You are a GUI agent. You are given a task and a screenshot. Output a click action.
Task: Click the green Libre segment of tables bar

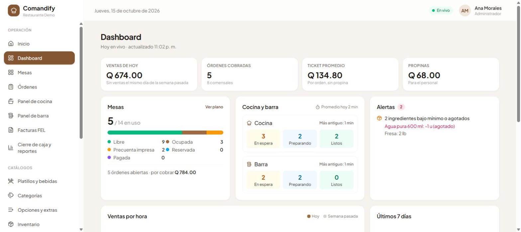[x=145, y=133]
